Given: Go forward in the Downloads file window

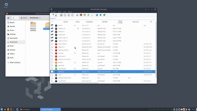Looking at the screenshot, I should coord(17,18).
